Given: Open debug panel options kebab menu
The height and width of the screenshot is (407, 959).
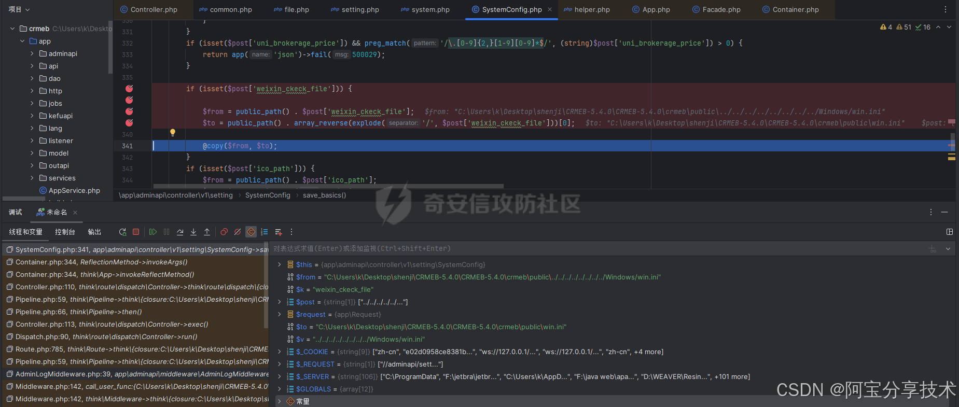Looking at the screenshot, I should (x=931, y=212).
